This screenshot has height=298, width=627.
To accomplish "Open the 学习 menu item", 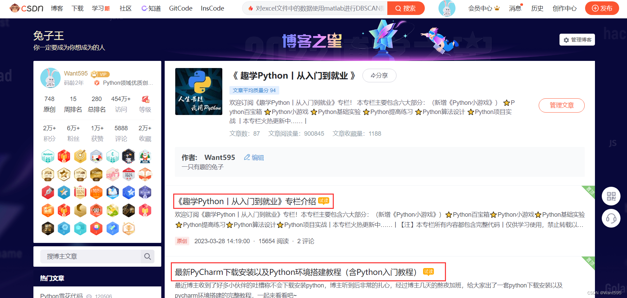I will click(x=101, y=8).
